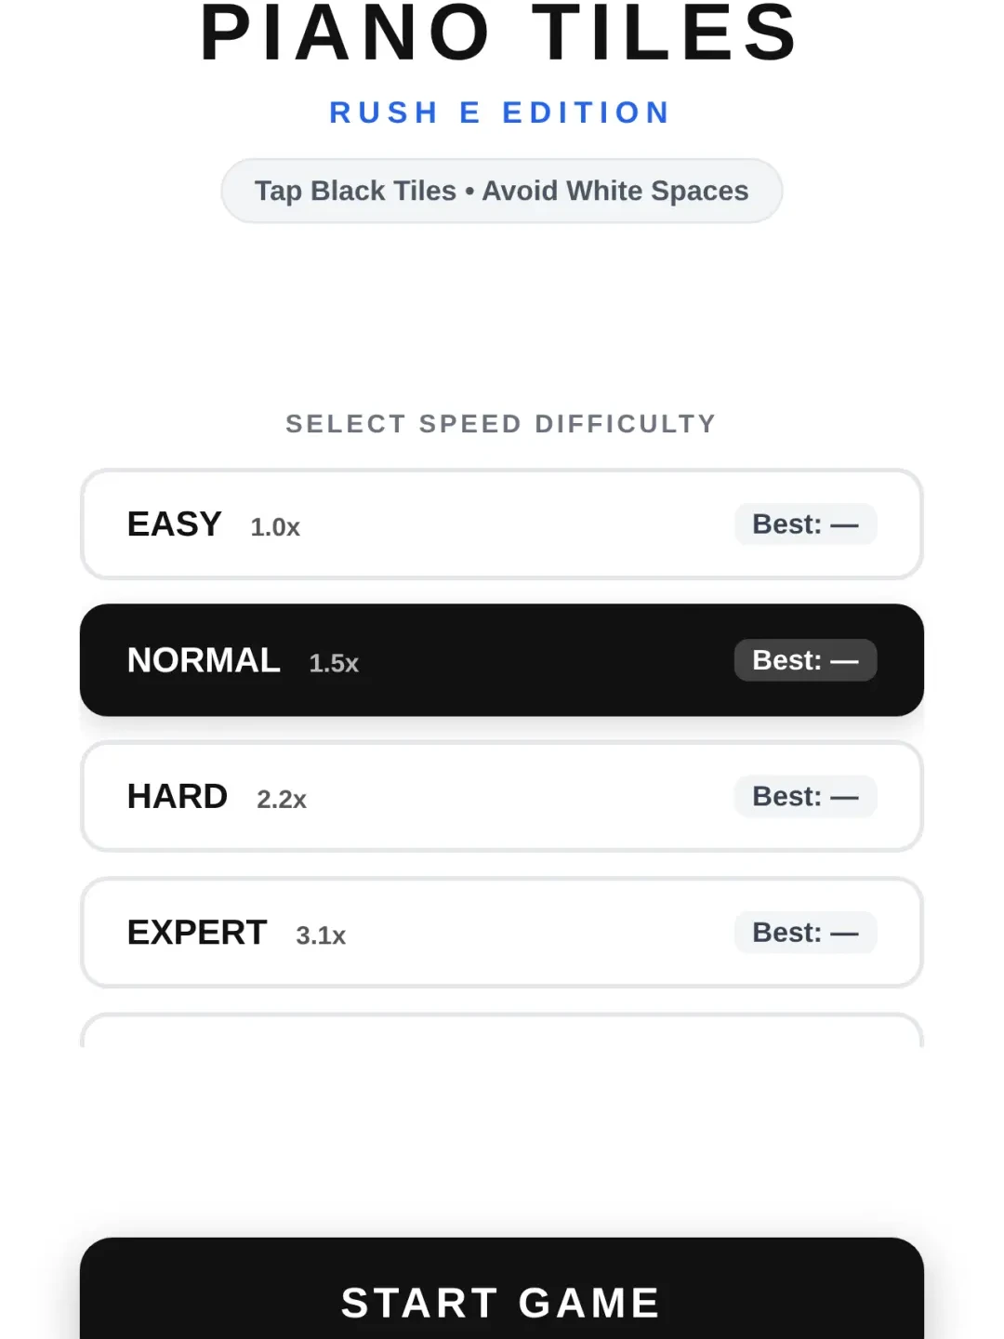Image resolution: width=1004 pixels, height=1339 pixels.
Task: Click the 2.2x speed label
Action: (x=282, y=800)
